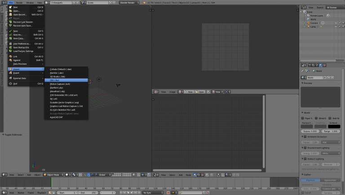The image size is (345, 195).
Task: Click the outliner editor type icon
Action: click(303, 7)
